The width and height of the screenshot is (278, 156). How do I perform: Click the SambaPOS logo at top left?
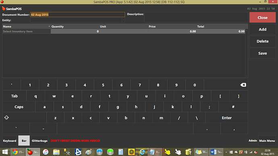12,9
